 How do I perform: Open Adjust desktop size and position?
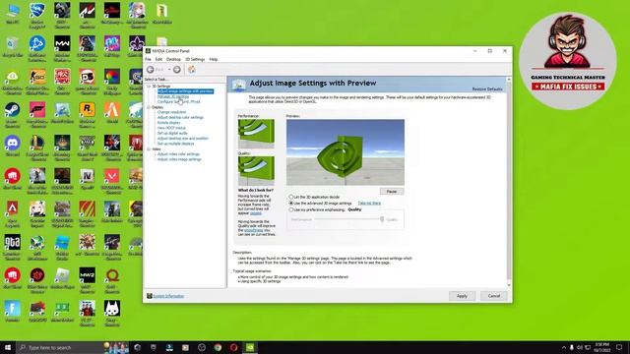tap(183, 138)
